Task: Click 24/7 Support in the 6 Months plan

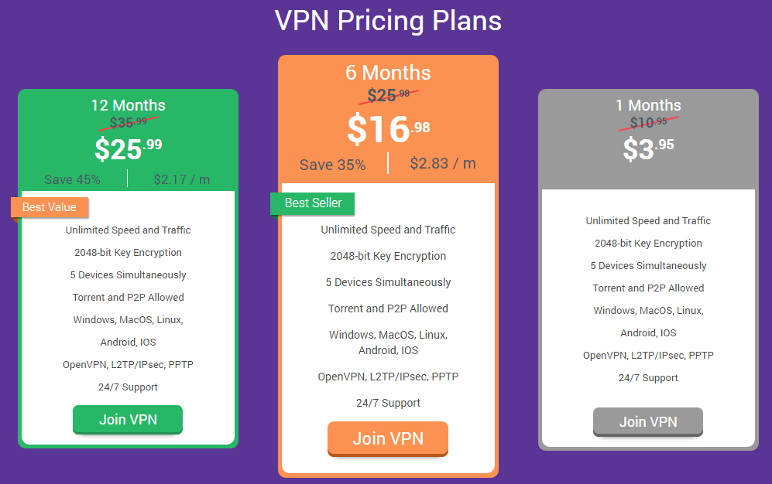Action: [388, 403]
